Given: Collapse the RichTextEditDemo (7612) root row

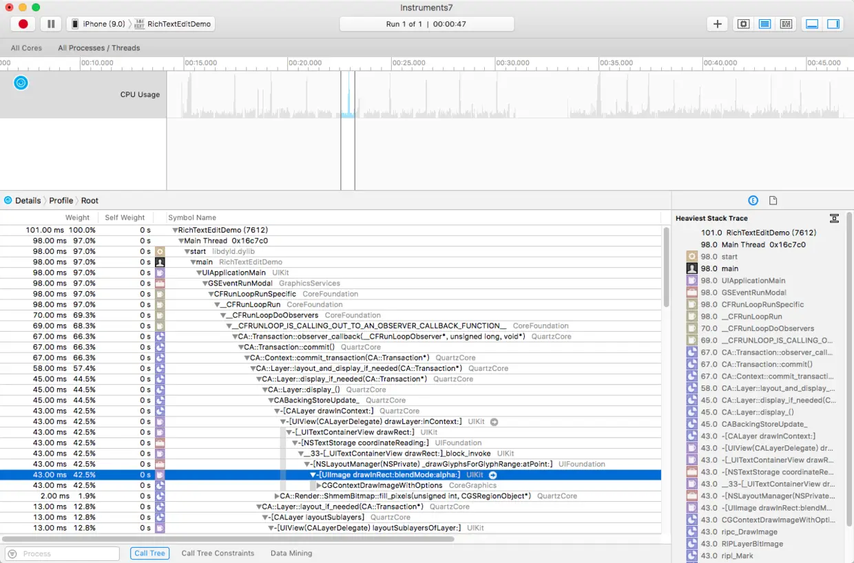Looking at the screenshot, I should pos(175,231).
